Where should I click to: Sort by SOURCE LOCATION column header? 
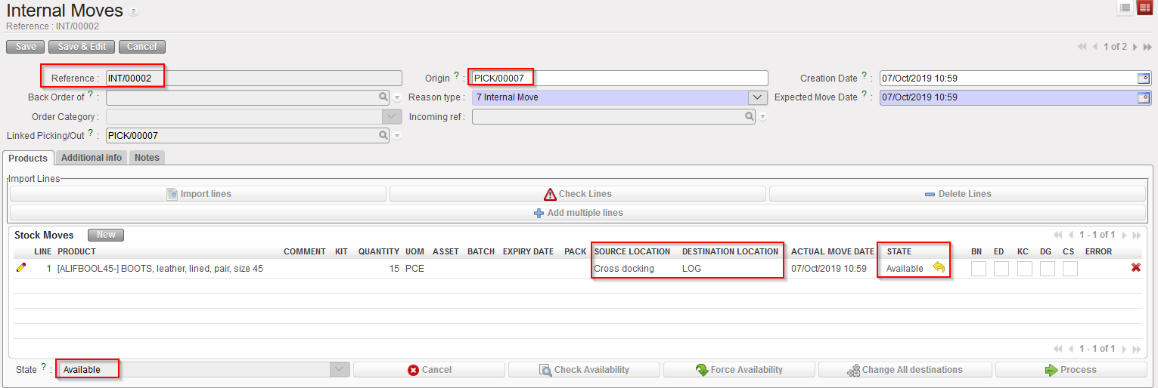click(632, 251)
